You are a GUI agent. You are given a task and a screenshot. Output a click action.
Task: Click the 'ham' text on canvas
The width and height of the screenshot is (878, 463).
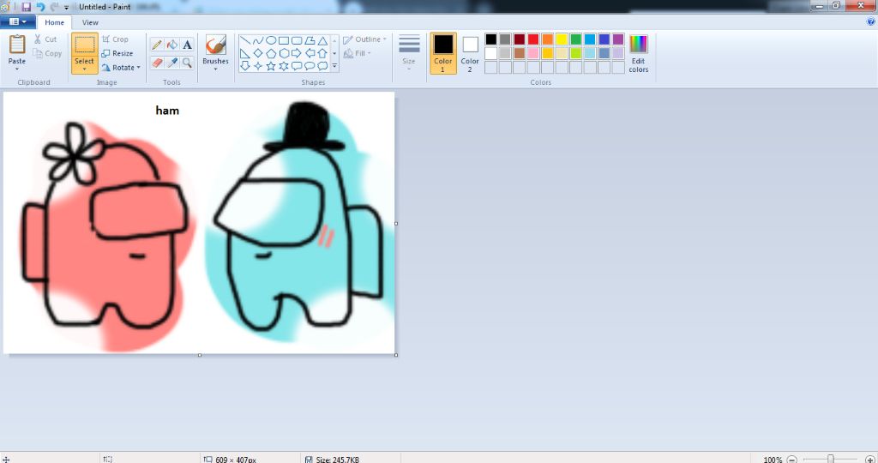point(167,111)
